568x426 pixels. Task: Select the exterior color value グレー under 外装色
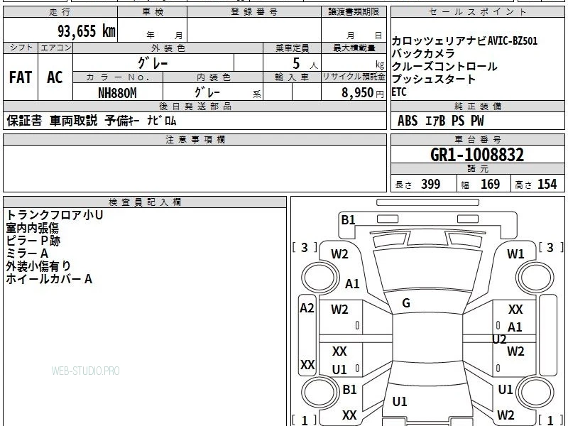[x=153, y=63]
